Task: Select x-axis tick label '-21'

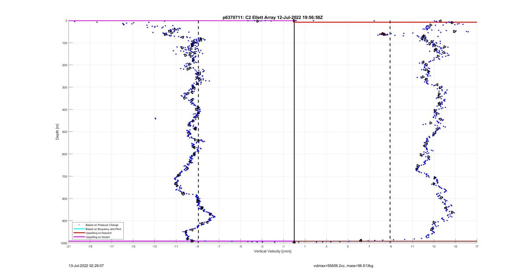Action: 69,246
